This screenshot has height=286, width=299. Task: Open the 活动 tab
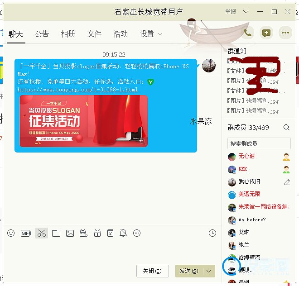[121, 34]
